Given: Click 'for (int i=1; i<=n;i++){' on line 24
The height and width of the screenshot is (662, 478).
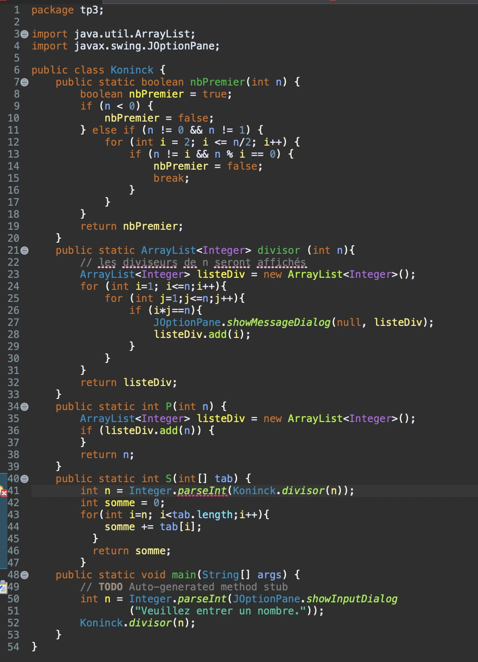Looking at the screenshot, I should coord(153,287).
